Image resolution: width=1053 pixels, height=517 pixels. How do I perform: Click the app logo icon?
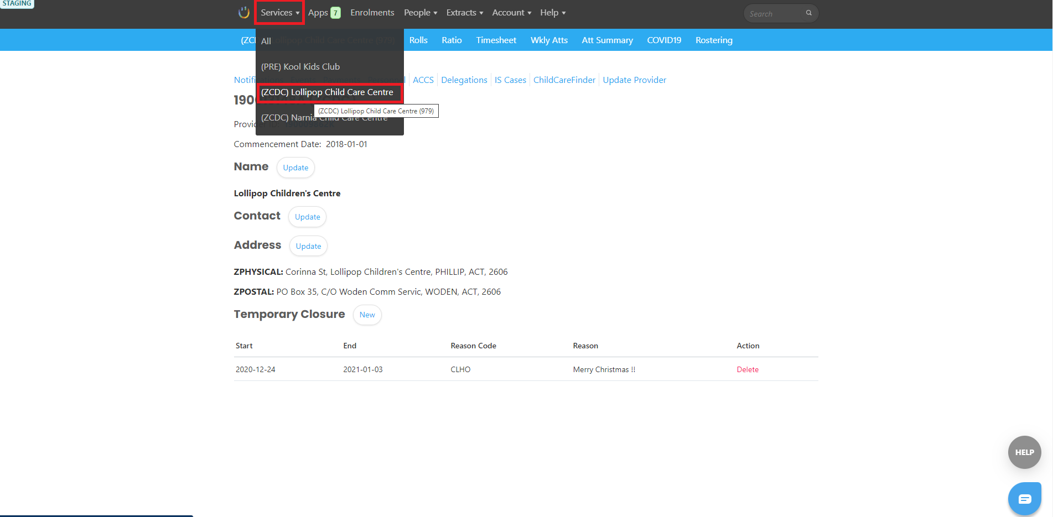243,13
